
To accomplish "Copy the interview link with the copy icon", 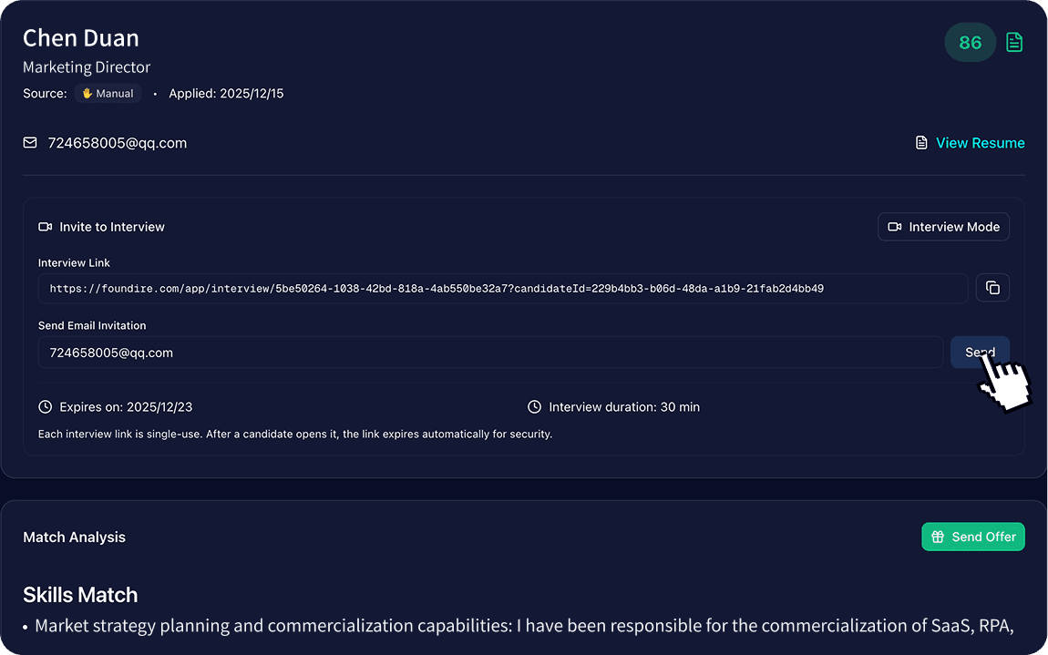I will click(992, 288).
